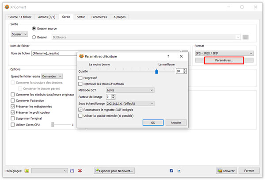This screenshot has height=180, width=265.
Task: Open the Statut tab
Action: [x=81, y=17]
